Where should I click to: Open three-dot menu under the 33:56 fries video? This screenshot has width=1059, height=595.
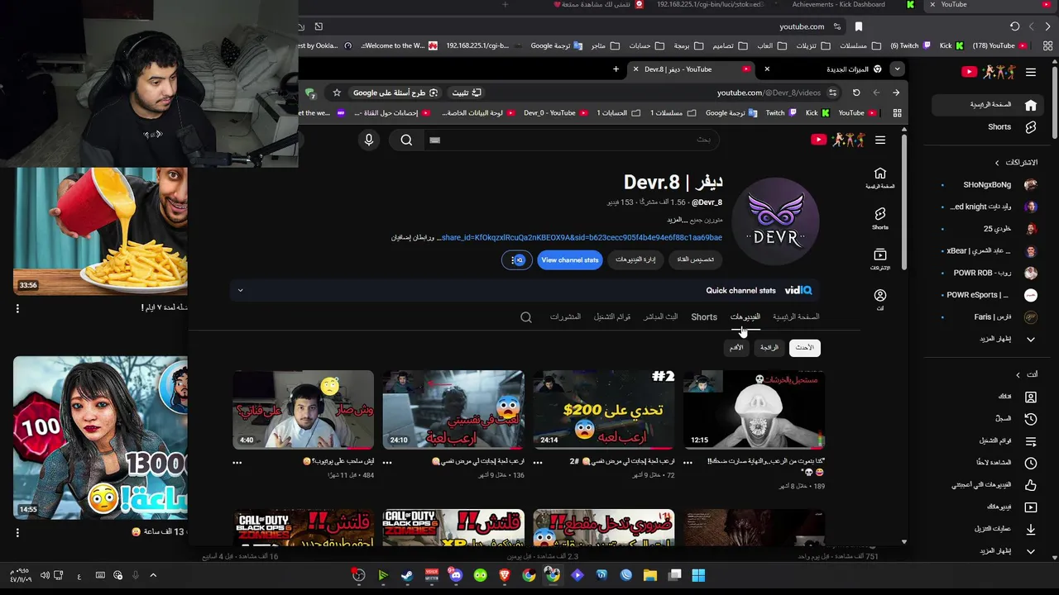pos(17,308)
